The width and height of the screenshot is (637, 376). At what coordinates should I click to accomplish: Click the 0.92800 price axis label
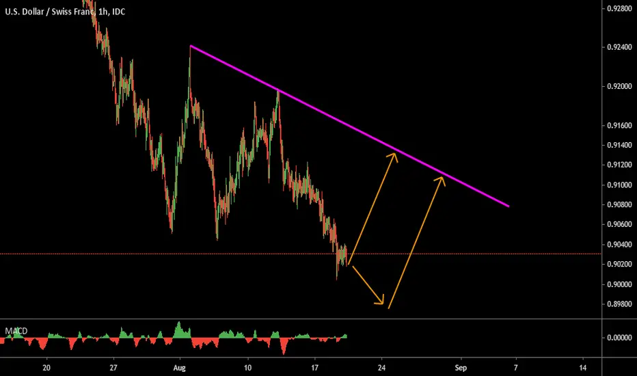point(619,8)
